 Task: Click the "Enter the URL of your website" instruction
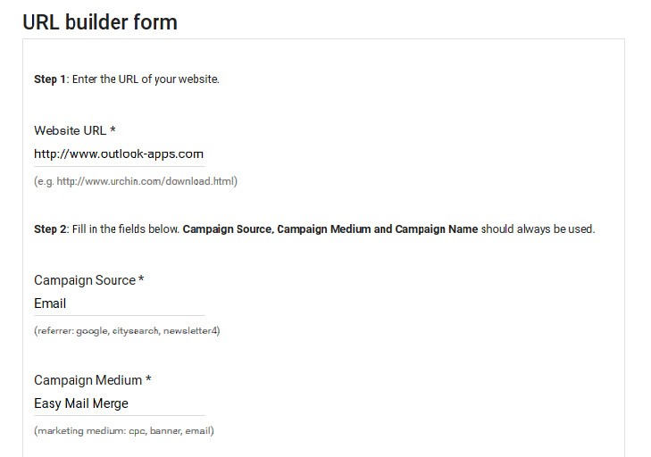[x=146, y=79]
